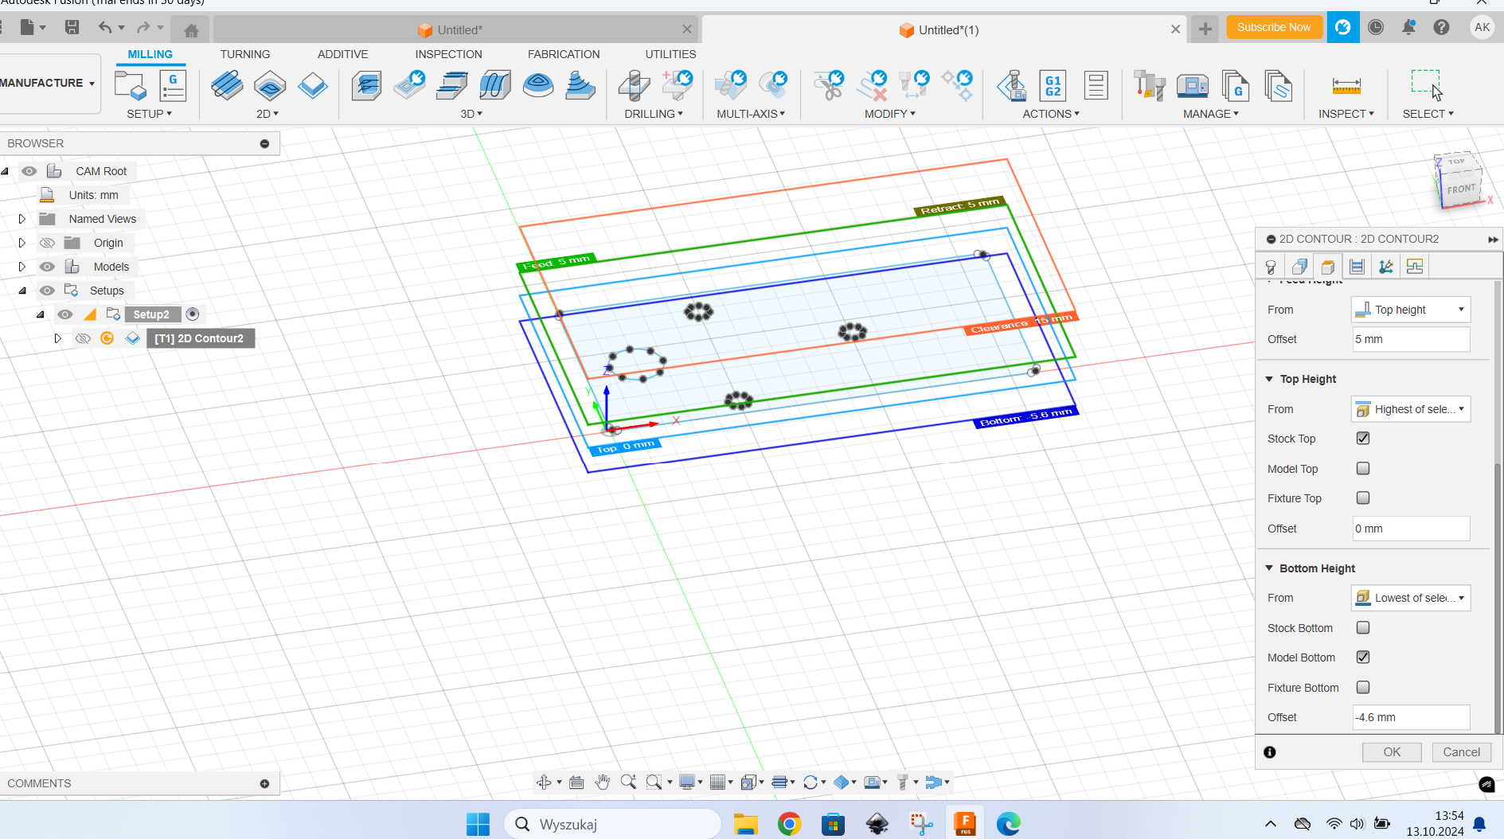The width and height of the screenshot is (1504, 839).
Task: Toggle visibility eye of Setup2
Action: coord(65,314)
